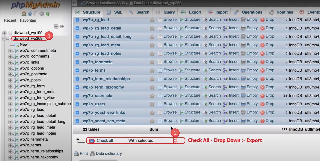The image size is (320, 161).
Task: Expand the diviwebd_wp199 database node
Action: coord(4,33)
